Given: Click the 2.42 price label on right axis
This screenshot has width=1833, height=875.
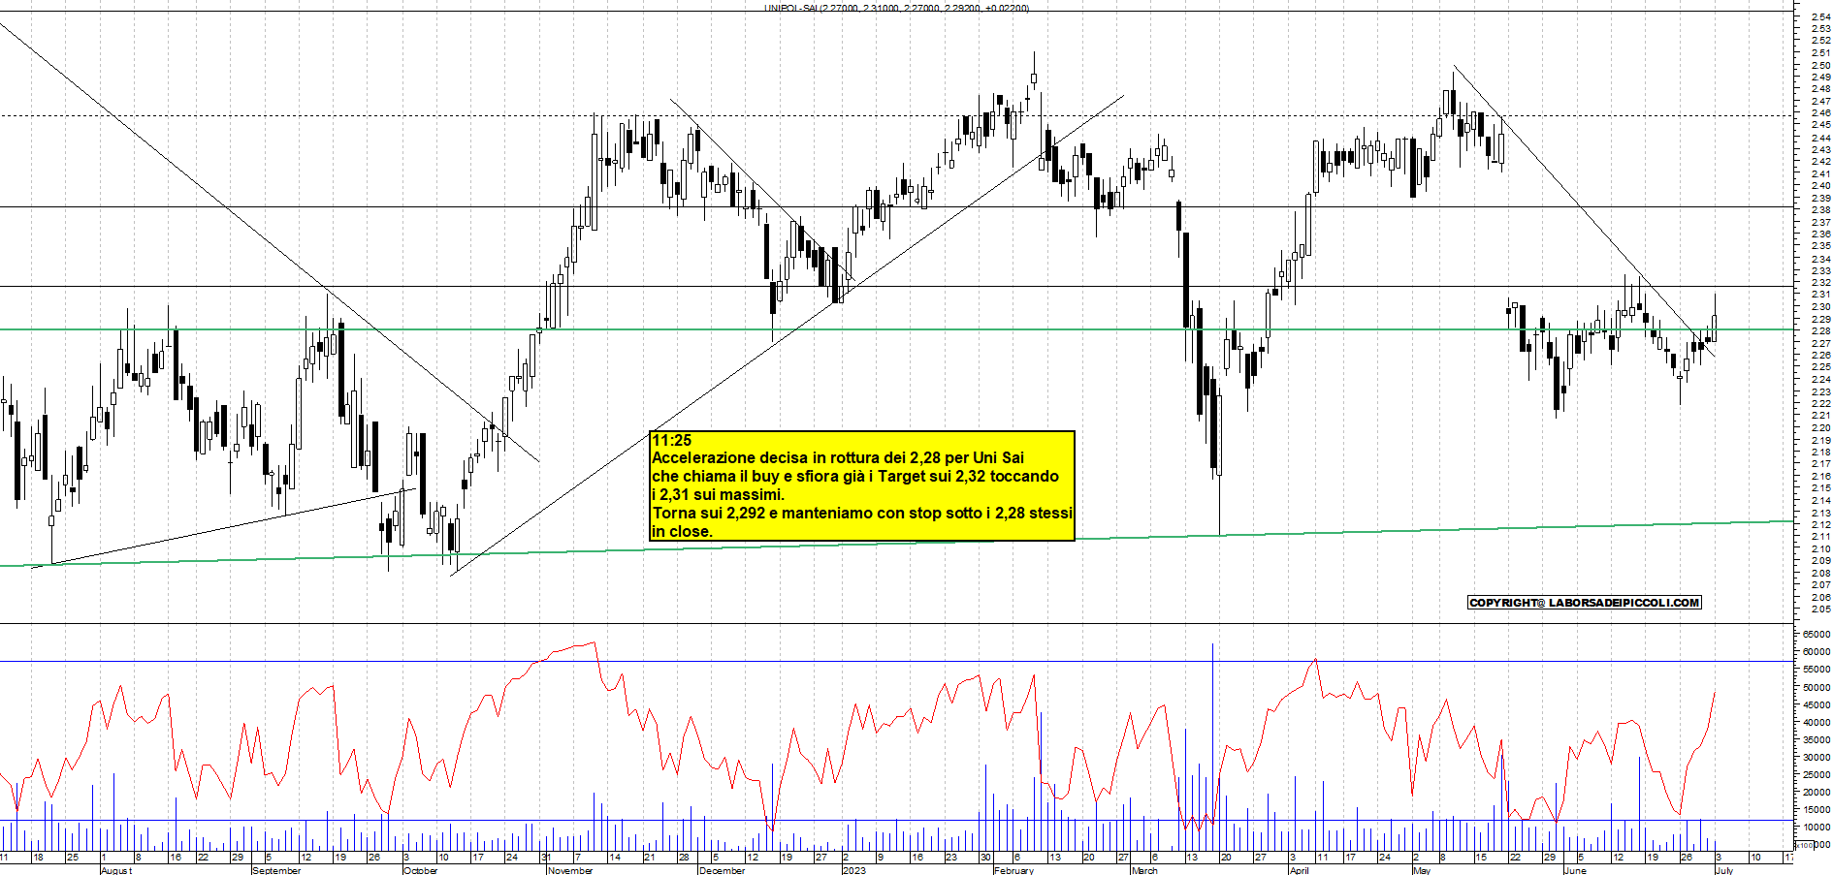Looking at the screenshot, I should click(x=1820, y=162).
